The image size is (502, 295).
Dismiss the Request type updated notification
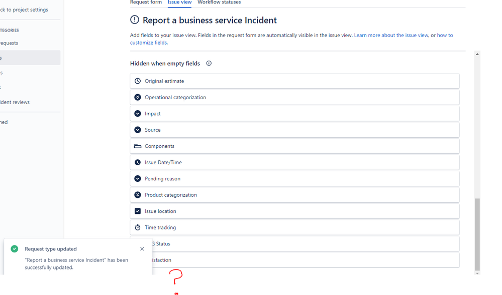point(142,249)
